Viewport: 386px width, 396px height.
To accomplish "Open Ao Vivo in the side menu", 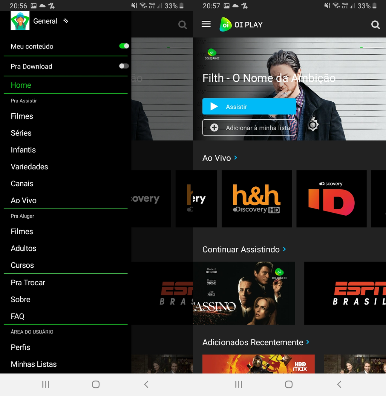I will coord(23,201).
